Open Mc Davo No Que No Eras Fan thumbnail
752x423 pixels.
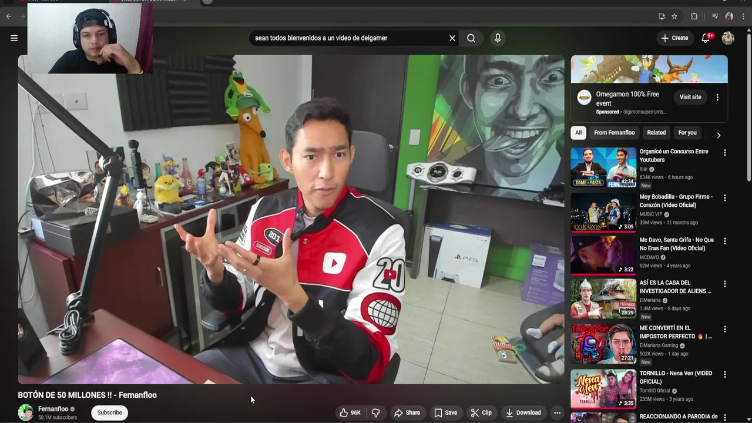[x=603, y=256]
